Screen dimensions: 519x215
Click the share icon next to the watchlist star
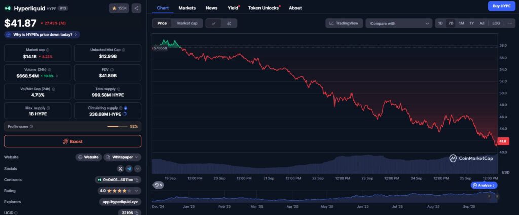(137, 8)
